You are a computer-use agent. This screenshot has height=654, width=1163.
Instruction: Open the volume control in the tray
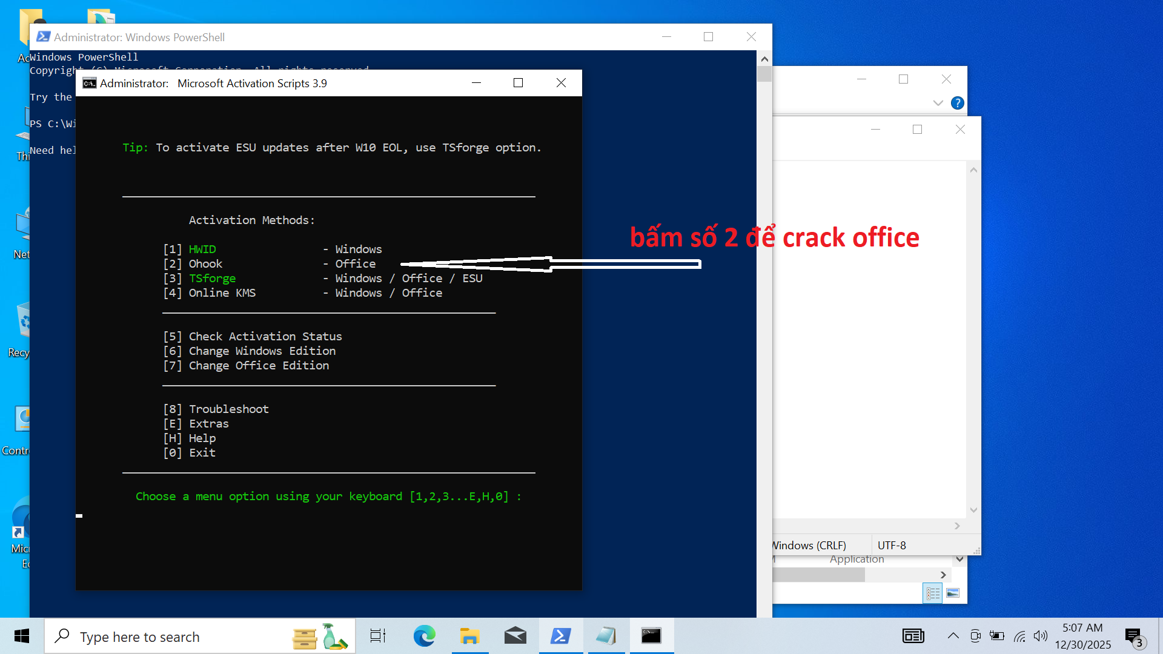(x=1041, y=636)
